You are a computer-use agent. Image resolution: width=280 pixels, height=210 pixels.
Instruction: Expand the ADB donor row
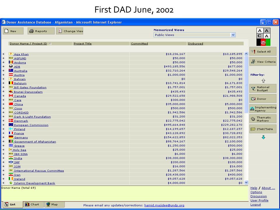coord(3,66)
